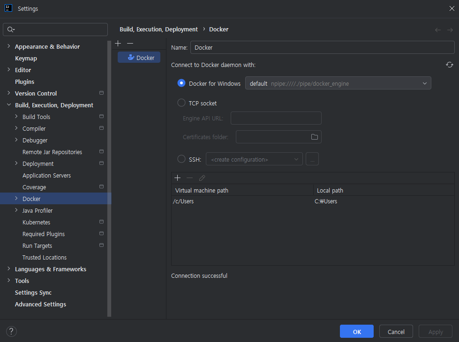Expand the Editor section
Image resolution: width=459 pixels, height=342 pixels.
coord(9,70)
